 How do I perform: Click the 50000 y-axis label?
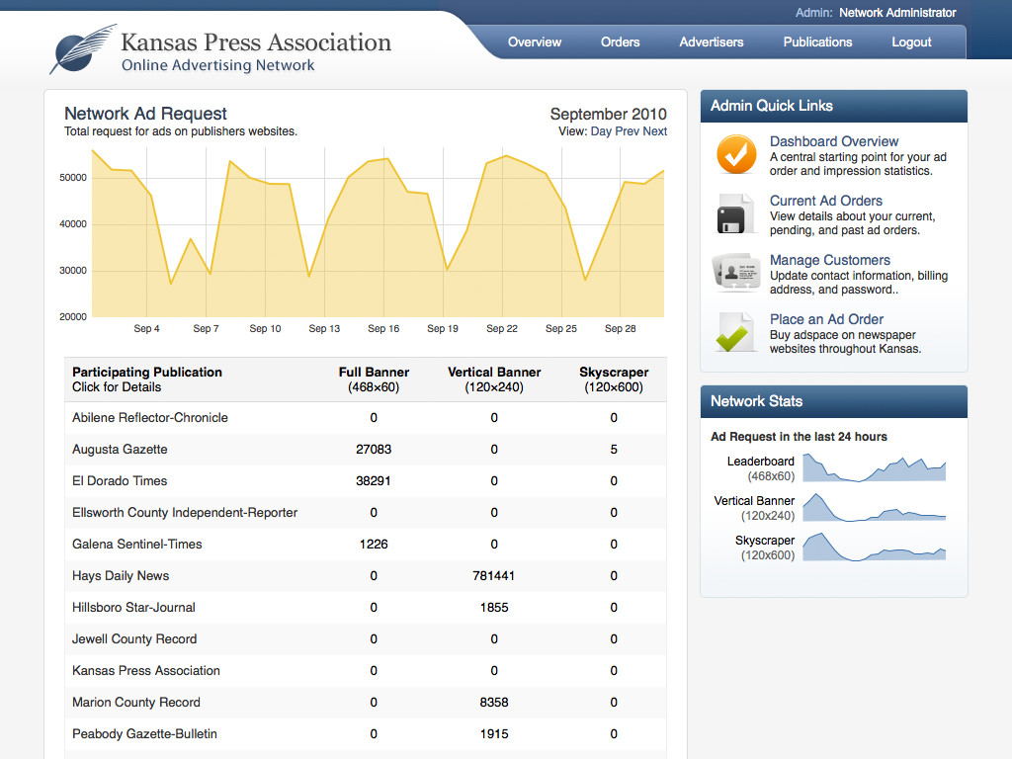(73, 178)
